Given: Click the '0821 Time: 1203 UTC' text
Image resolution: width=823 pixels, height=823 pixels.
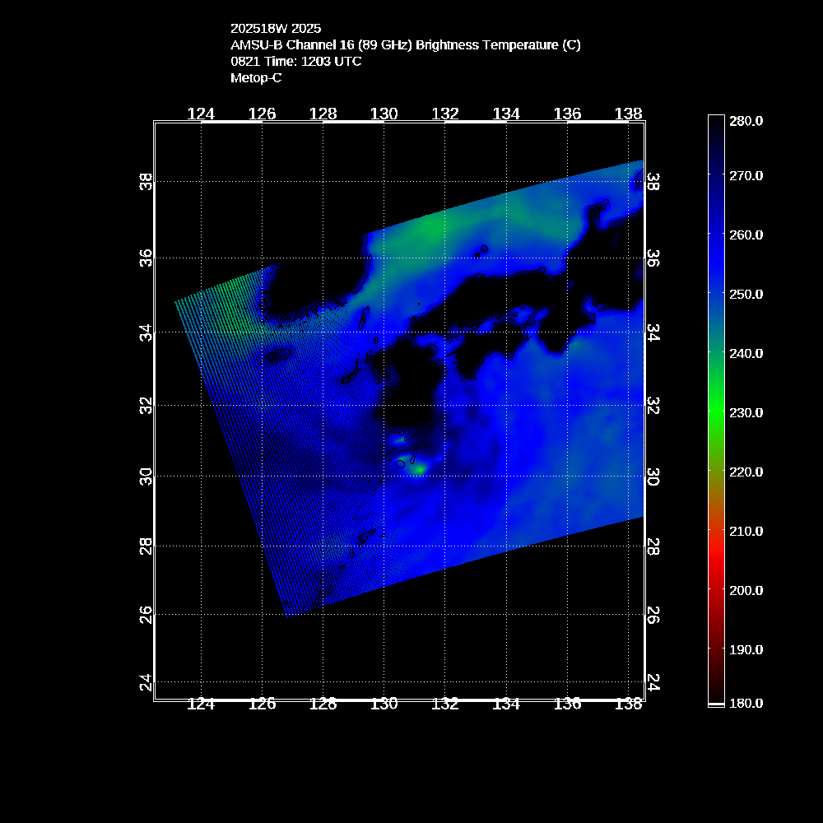Looking at the screenshot, I should (295, 61).
